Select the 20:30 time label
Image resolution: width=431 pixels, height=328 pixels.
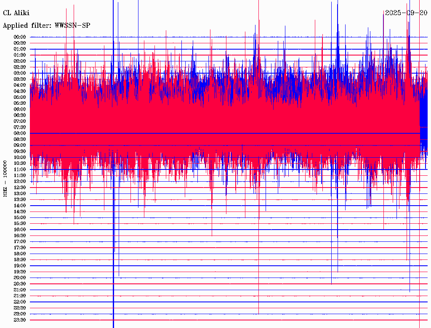click(20, 284)
